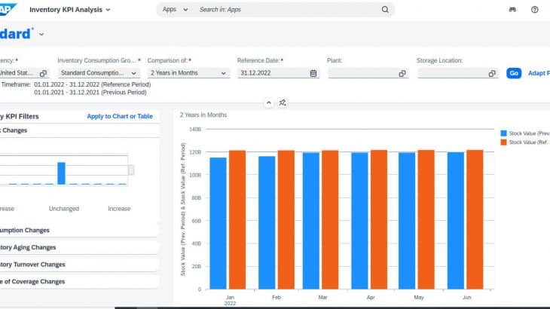Click Apply to Chart or Table link
This screenshot has height=309, width=550.
coord(119,116)
